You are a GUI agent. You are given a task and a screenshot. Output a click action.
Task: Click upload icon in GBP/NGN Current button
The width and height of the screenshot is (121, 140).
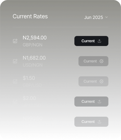[x=99, y=41]
